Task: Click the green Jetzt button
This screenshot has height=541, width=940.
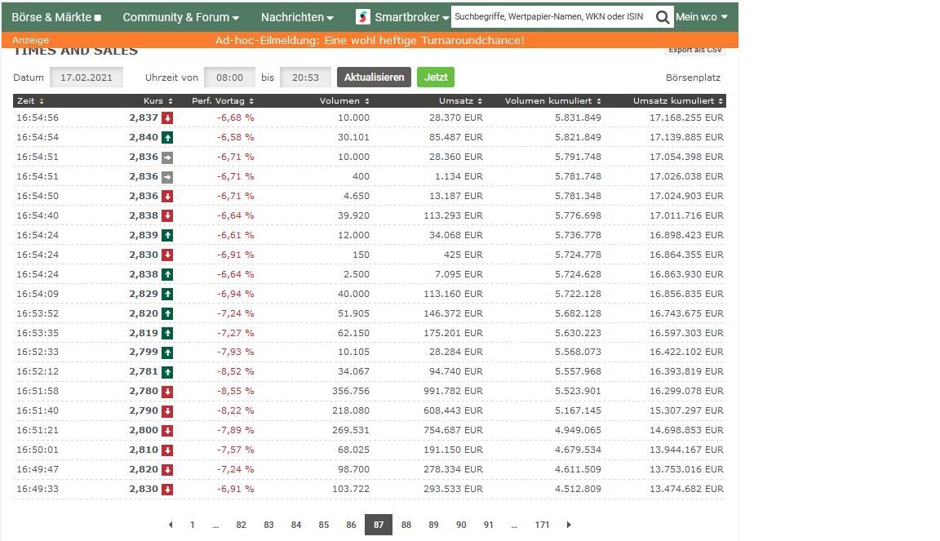Action: [x=436, y=78]
